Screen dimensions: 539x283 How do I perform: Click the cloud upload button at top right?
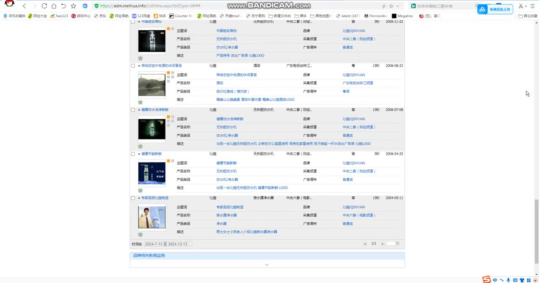(x=495, y=9)
